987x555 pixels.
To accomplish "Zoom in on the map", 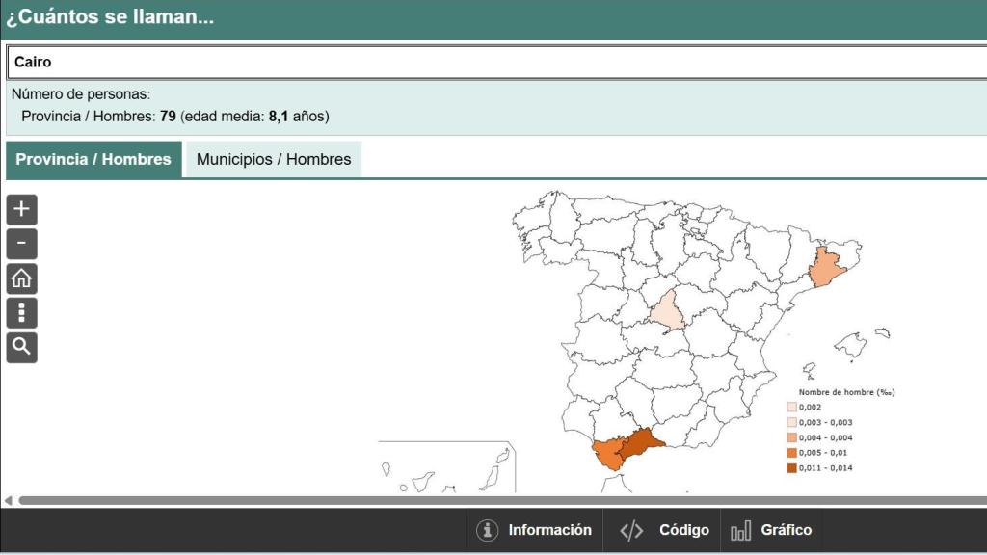I will [21, 209].
